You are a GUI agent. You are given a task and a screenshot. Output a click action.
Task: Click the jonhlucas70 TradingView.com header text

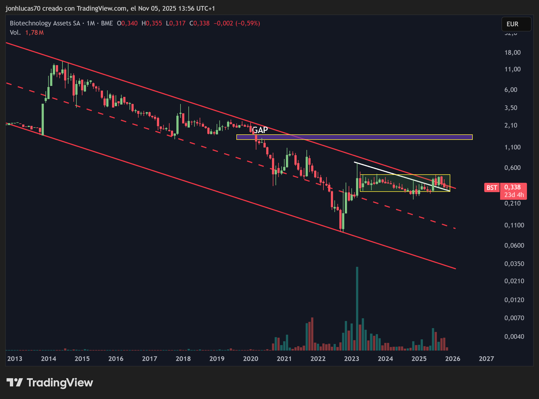(x=110, y=8)
